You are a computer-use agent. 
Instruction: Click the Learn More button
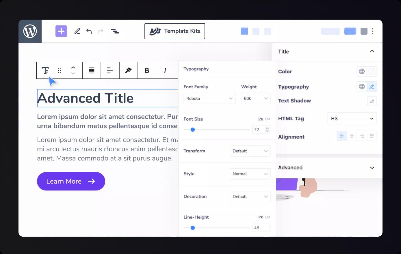point(71,181)
